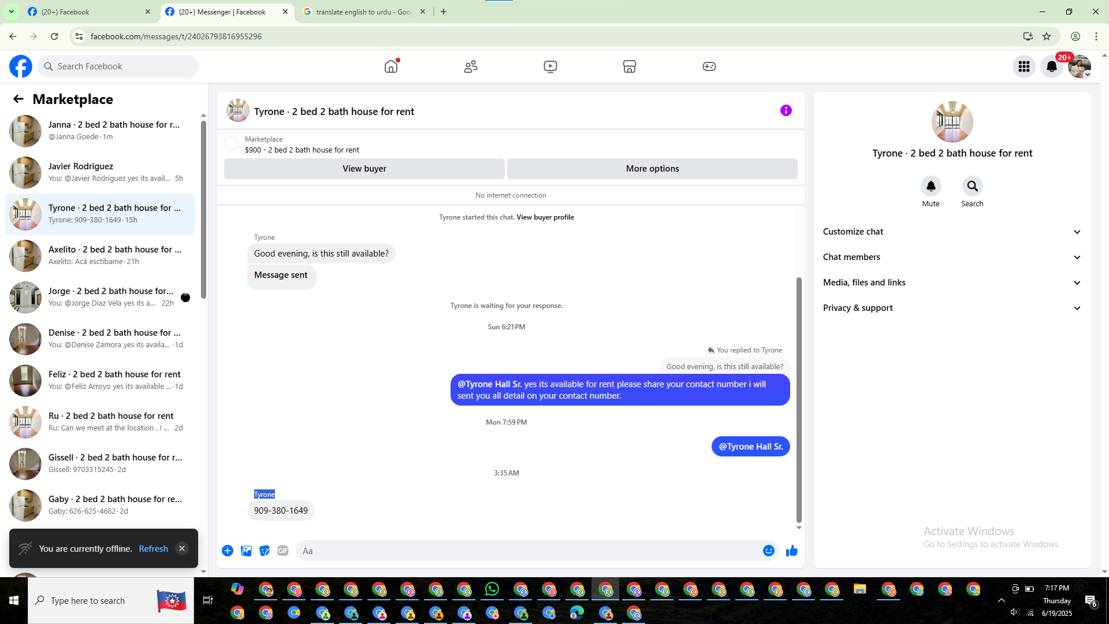Reload the page with browser refresh icon

pos(54,36)
